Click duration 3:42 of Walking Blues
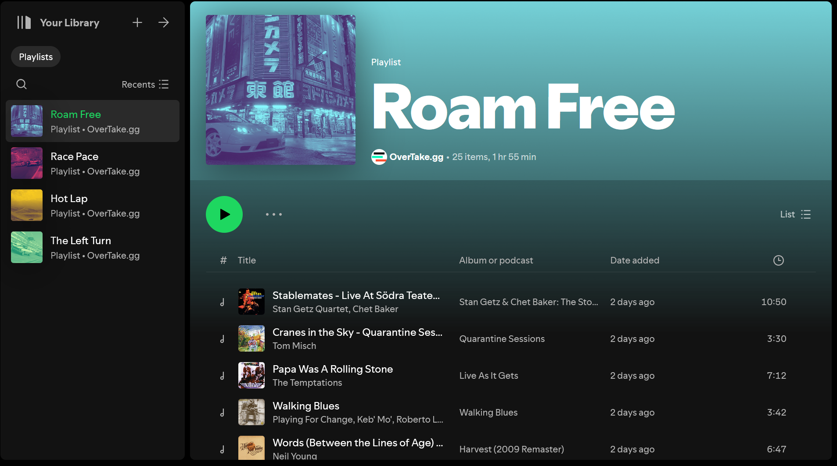This screenshot has height=466, width=837. pyautogui.click(x=776, y=413)
